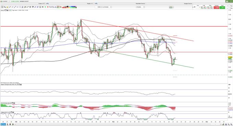Choose the triangle drawing tool
The height and width of the screenshot is (126, 233).
coord(55,7)
